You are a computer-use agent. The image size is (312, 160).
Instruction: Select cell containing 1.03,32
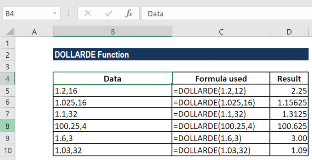tap(113, 150)
